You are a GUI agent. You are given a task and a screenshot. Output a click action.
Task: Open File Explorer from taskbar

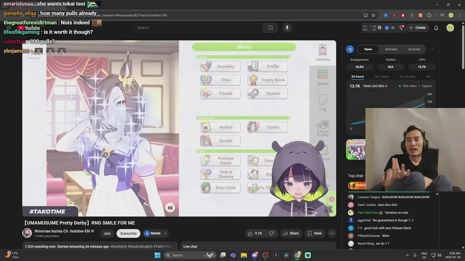(244, 255)
